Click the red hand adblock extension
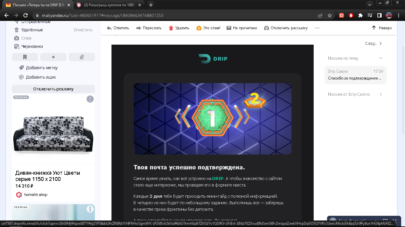The width and height of the screenshot is (405, 227). tap(351, 15)
